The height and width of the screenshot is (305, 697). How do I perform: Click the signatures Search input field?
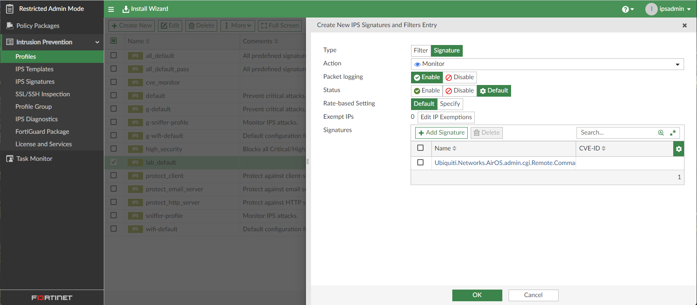click(x=616, y=133)
